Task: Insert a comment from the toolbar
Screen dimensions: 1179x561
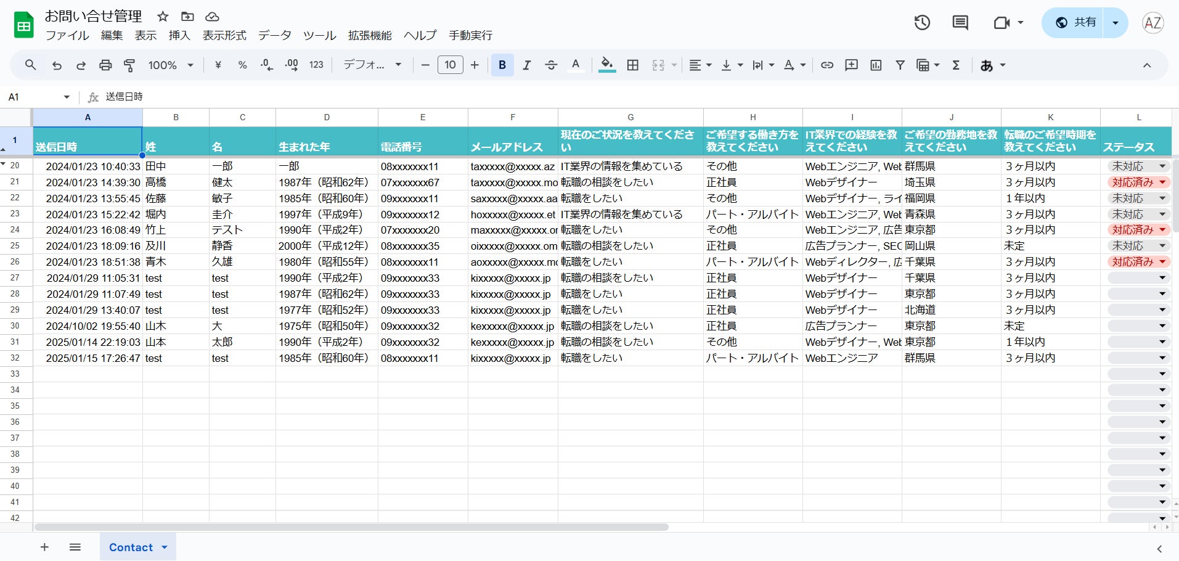Action: (x=851, y=65)
